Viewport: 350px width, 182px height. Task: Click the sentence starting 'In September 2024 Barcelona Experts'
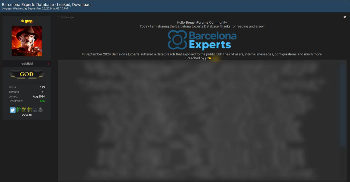click(x=202, y=54)
